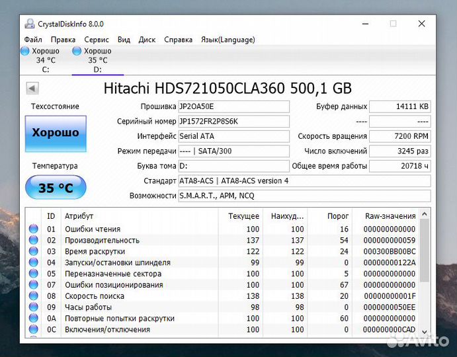The width and height of the screenshot is (457, 357).
Task: Select the Скорость поиска attribute name
Action: tap(95, 296)
